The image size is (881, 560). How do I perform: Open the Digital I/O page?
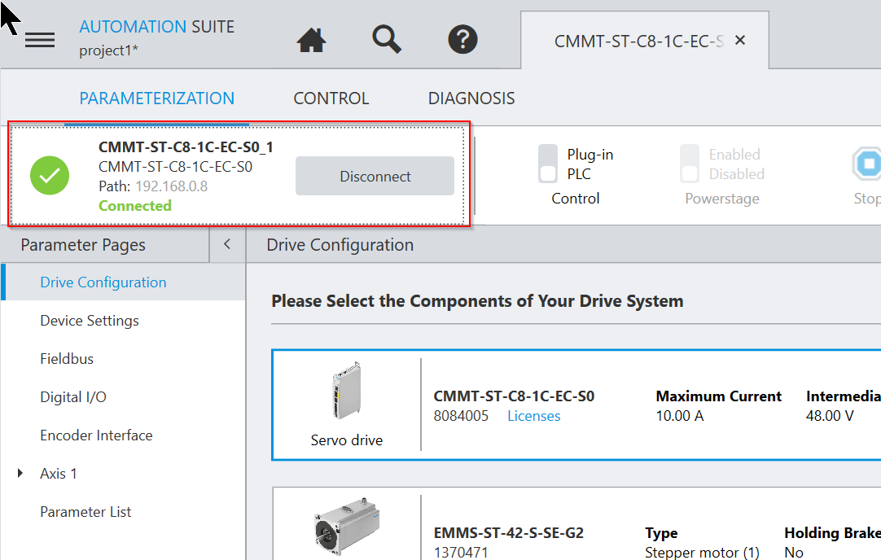[73, 397]
